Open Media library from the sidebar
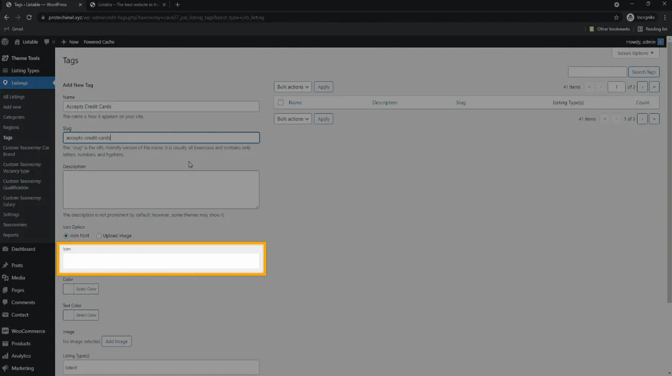 18,278
